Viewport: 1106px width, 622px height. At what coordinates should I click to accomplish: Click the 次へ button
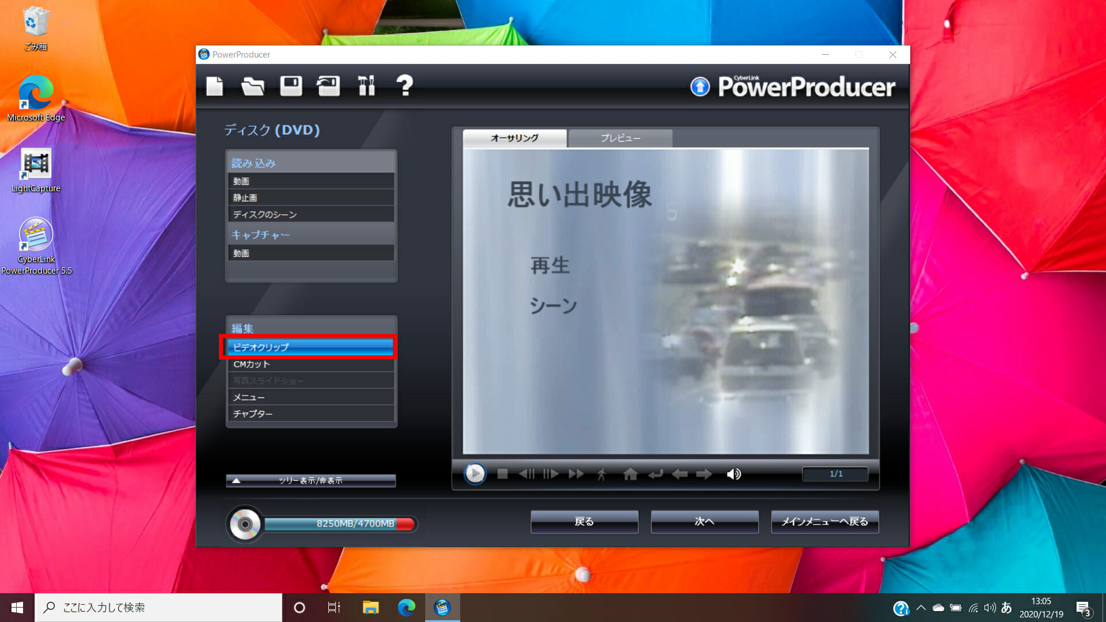pyautogui.click(x=704, y=522)
